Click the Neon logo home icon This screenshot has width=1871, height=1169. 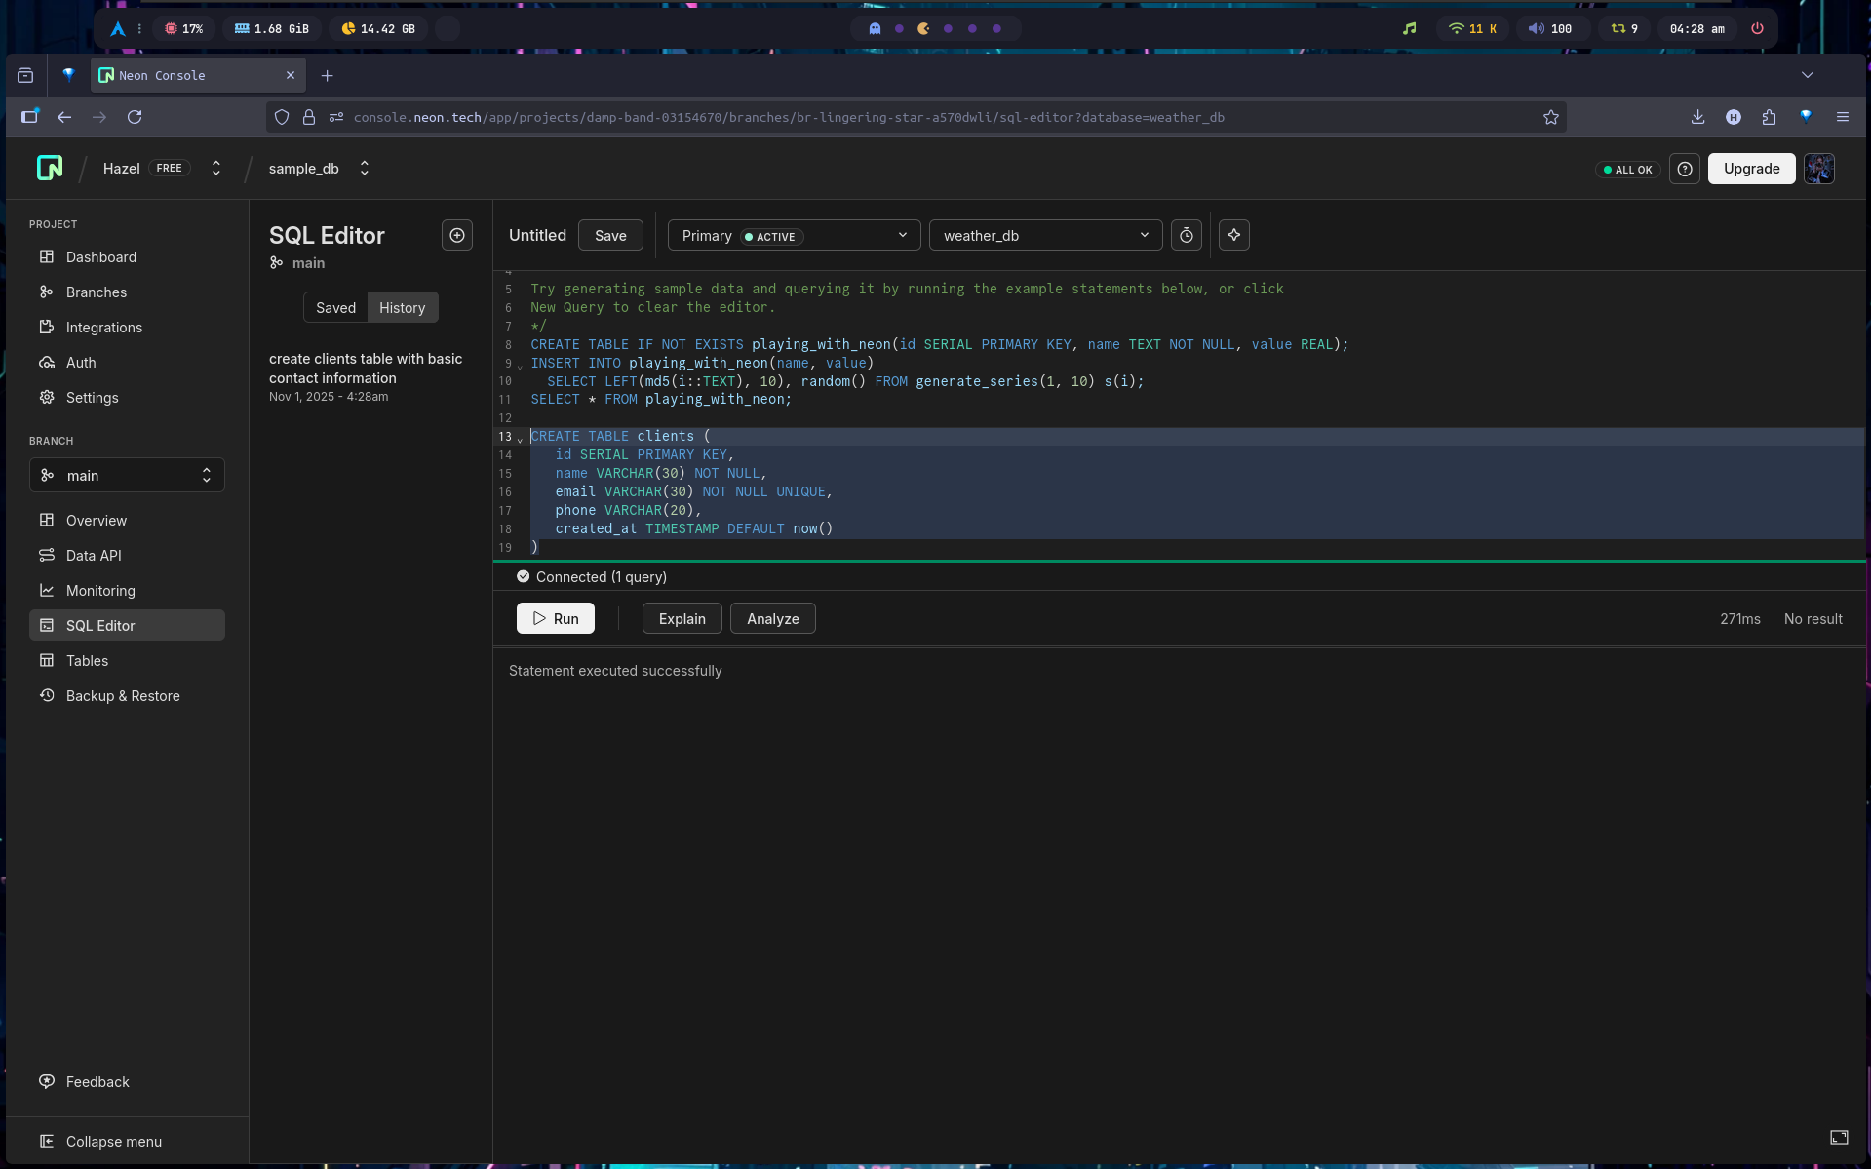(x=50, y=168)
